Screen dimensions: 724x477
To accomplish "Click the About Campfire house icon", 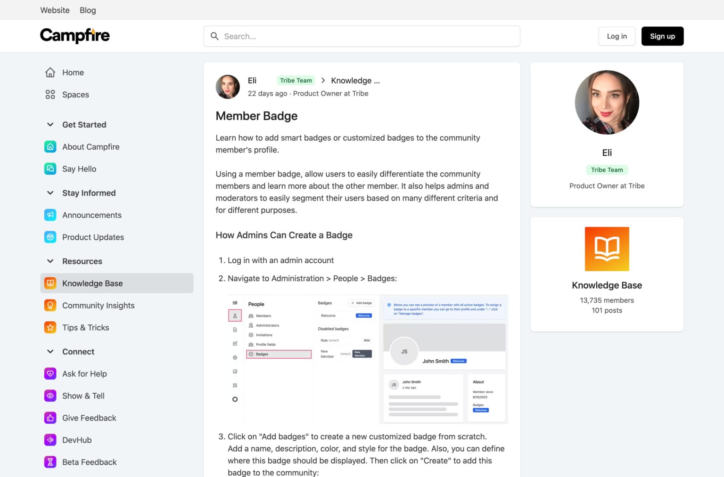I will click(50, 146).
